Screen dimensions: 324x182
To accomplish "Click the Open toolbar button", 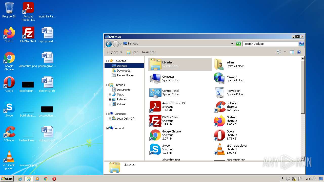I will (132, 52).
